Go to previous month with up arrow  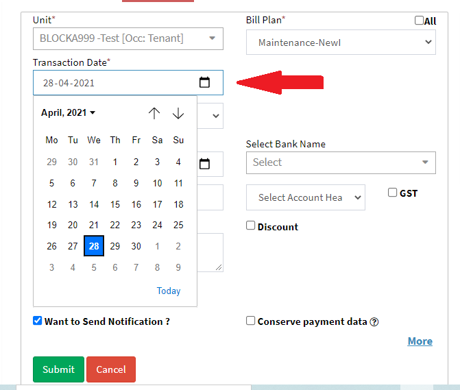(154, 113)
